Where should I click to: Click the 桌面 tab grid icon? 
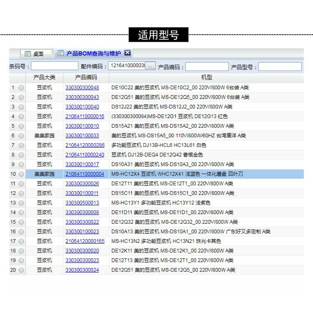(28, 54)
